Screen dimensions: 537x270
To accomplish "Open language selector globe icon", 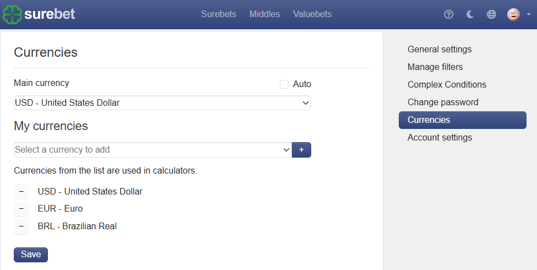I will 491,14.
